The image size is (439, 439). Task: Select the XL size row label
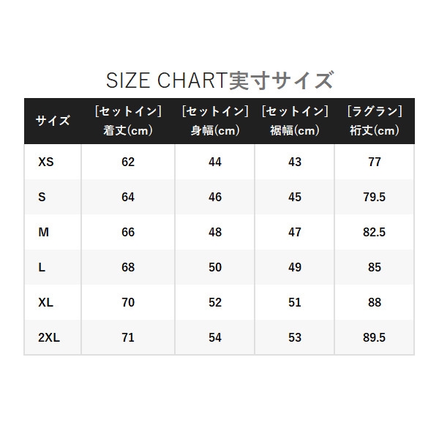[45, 302]
